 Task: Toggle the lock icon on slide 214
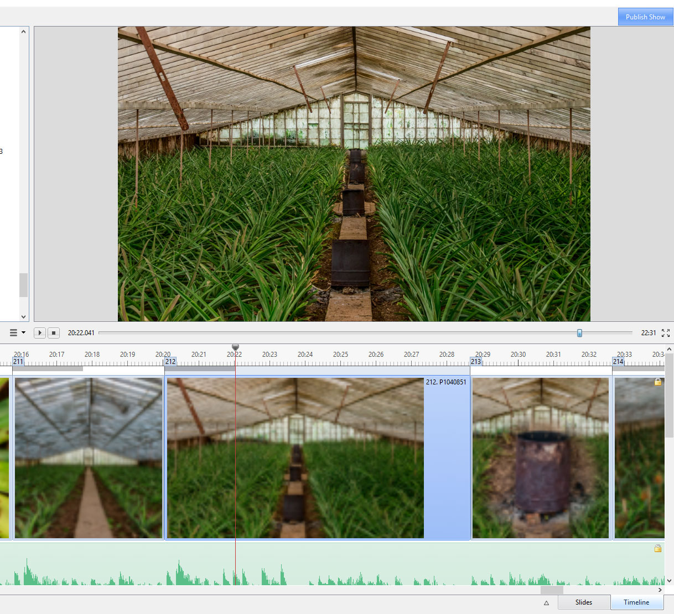(x=658, y=382)
